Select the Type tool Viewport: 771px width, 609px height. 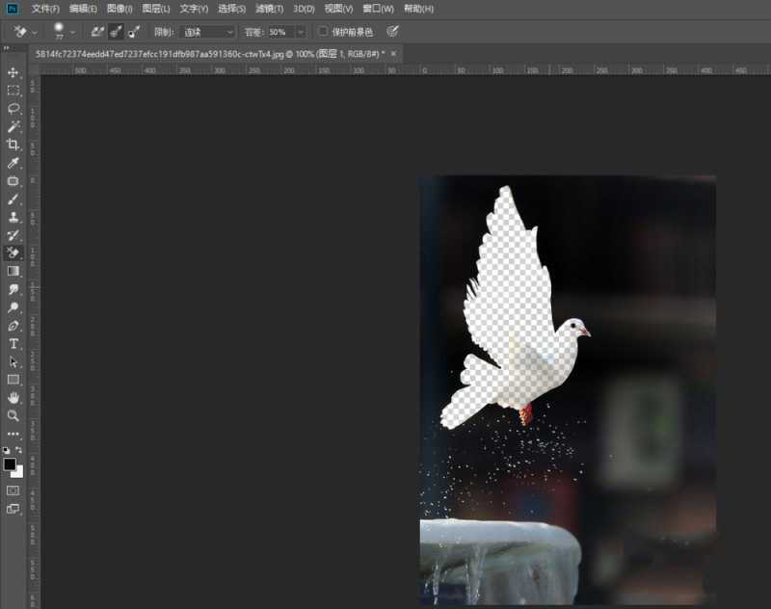point(13,342)
